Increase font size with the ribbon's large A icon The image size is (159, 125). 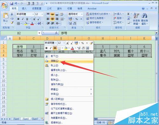[34, 19]
